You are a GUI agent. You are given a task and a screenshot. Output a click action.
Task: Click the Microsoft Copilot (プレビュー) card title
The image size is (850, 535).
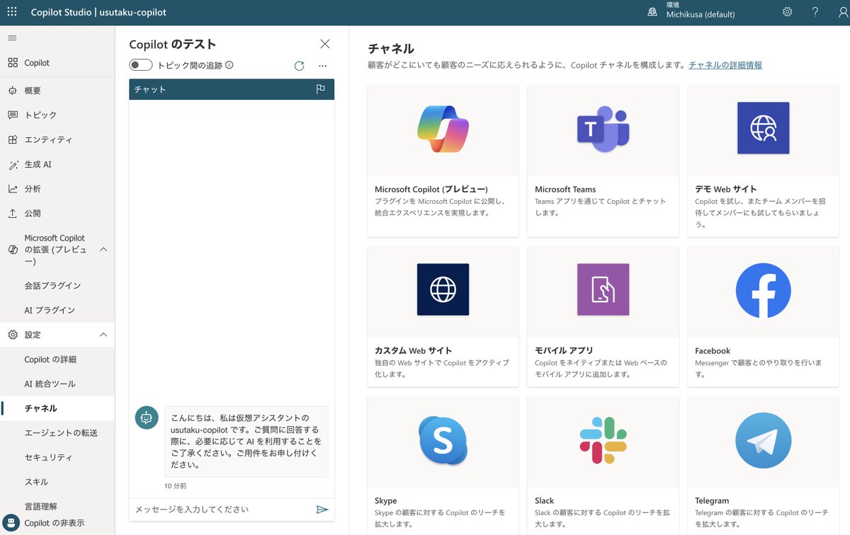click(x=431, y=189)
